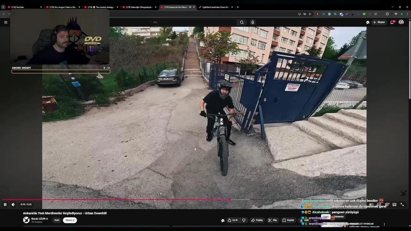Open the Grammarly extension icon
This screenshot has width=411, height=231.
[329, 14]
